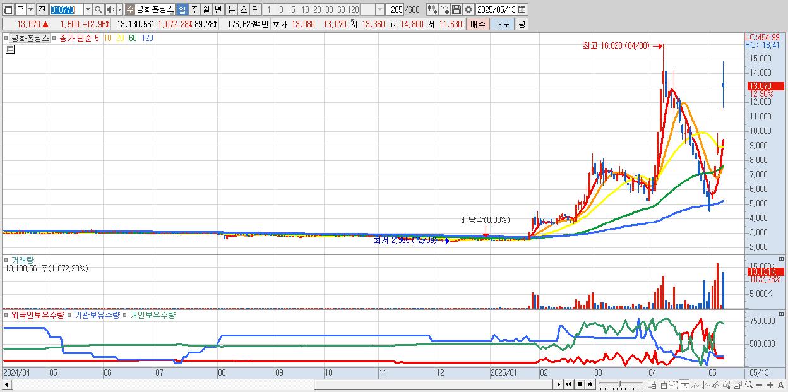
Task: Click the multi-line moving average icon
Action: 716,384
